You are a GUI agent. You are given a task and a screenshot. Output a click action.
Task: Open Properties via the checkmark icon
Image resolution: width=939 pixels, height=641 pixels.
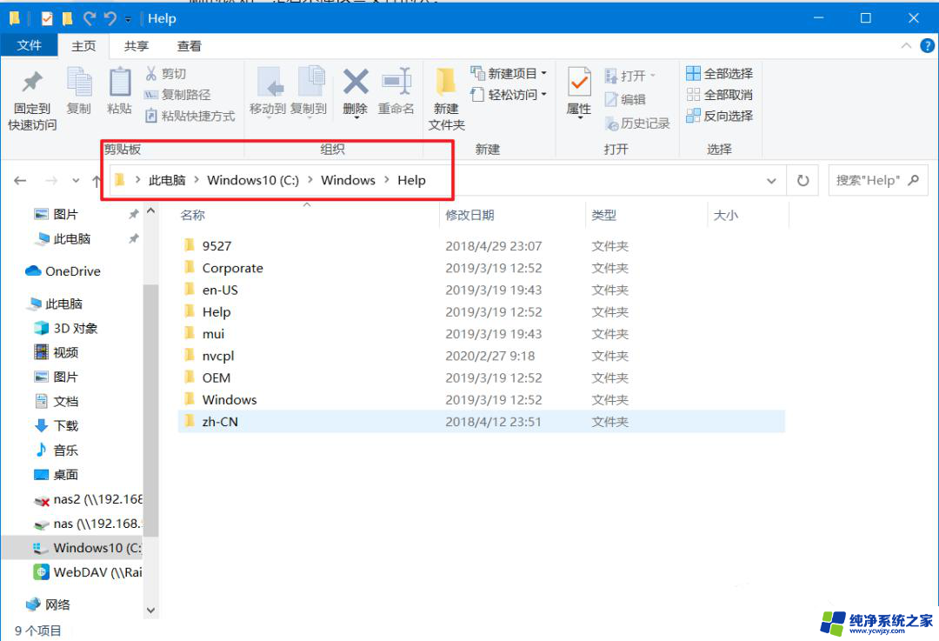click(579, 83)
